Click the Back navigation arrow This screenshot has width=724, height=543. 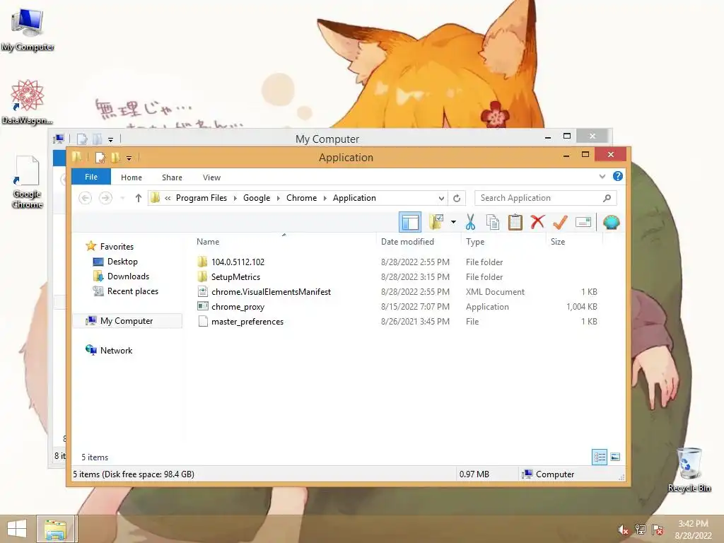(x=85, y=198)
